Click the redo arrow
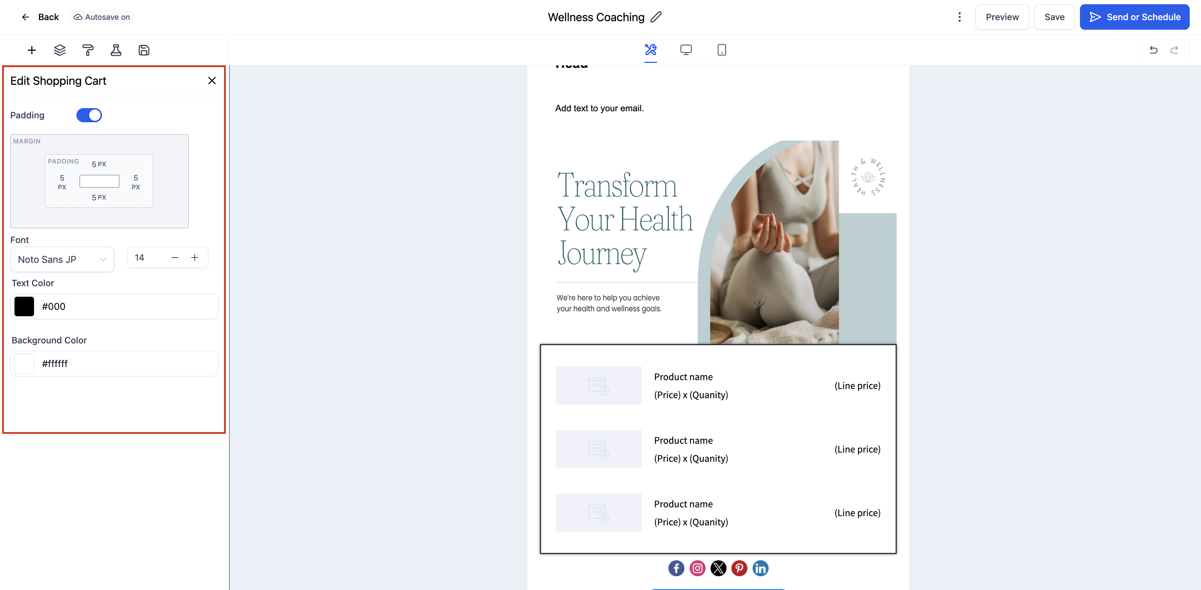The width and height of the screenshot is (1201, 590). click(1174, 50)
